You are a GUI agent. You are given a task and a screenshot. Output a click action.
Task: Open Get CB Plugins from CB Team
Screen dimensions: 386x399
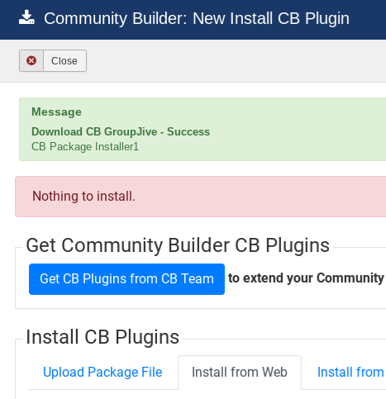click(126, 279)
